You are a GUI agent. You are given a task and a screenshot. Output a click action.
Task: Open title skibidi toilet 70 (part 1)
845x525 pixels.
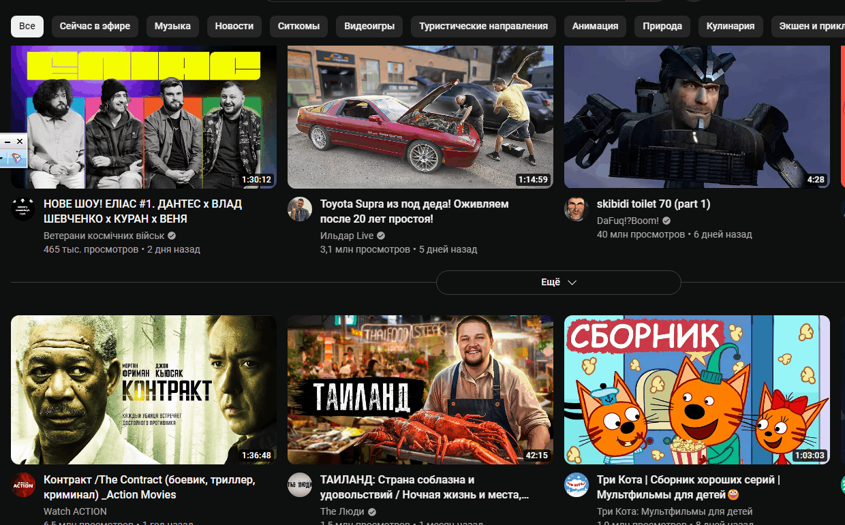(x=654, y=204)
